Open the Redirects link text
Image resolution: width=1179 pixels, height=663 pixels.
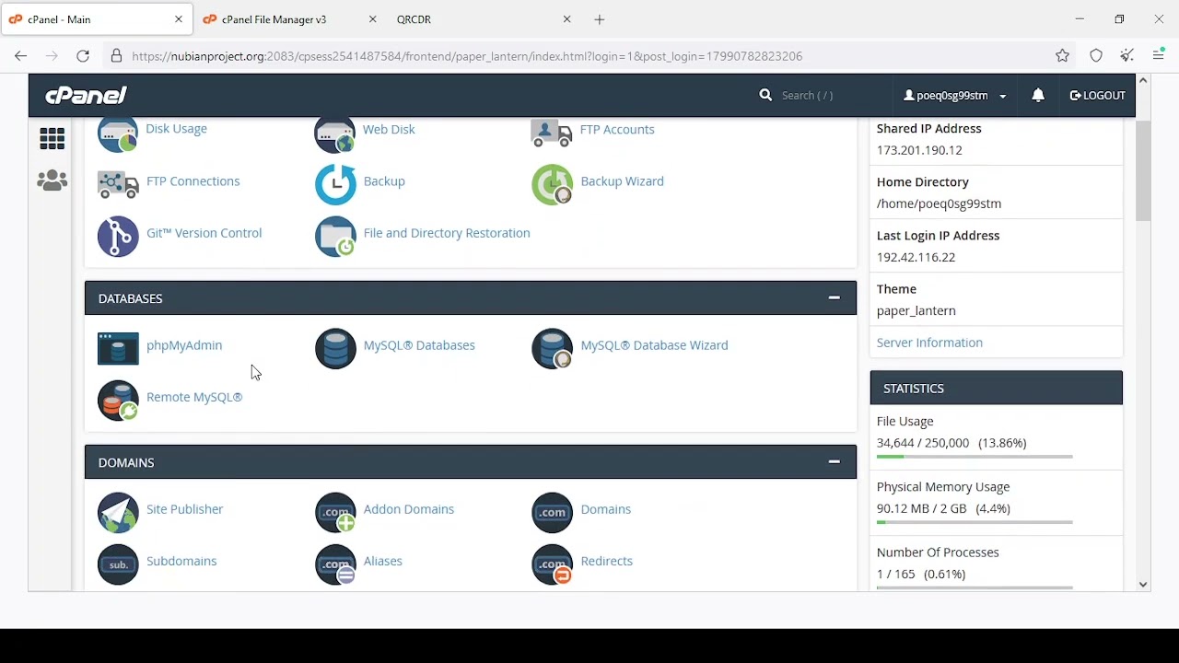[607, 561]
